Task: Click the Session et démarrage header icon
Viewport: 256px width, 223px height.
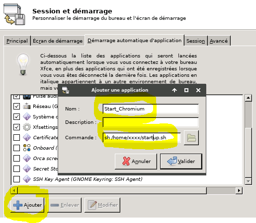Action: pyautogui.click(x=14, y=14)
